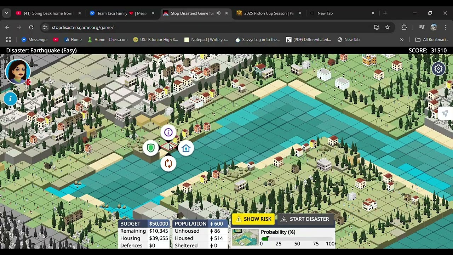This screenshot has height=255, width=453.
Task: Open the Notepad bookmark
Action: tap(206, 40)
